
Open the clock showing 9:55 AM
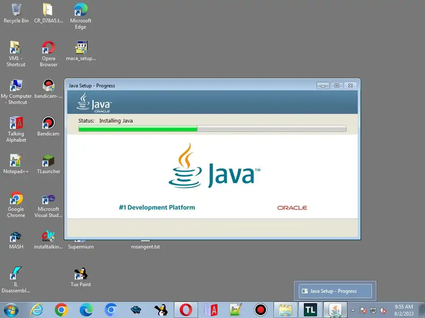coord(404,310)
